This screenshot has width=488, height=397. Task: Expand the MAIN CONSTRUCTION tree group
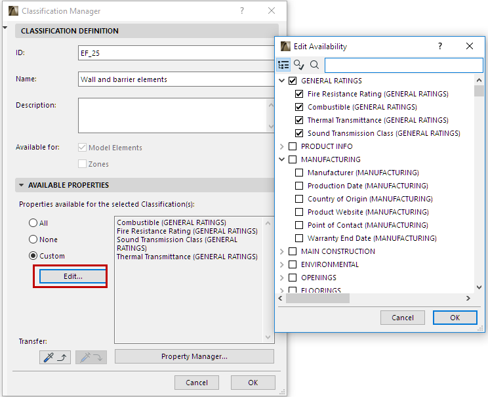pyautogui.click(x=281, y=251)
